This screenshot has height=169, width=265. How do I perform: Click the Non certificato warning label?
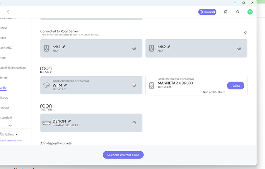click(x=214, y=92)
